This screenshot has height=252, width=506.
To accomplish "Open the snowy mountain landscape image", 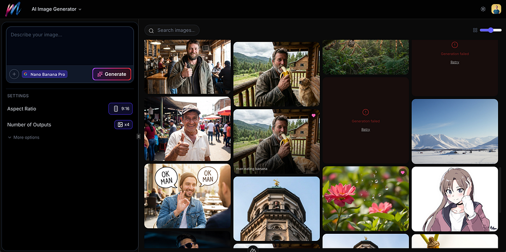I will 455,132.
